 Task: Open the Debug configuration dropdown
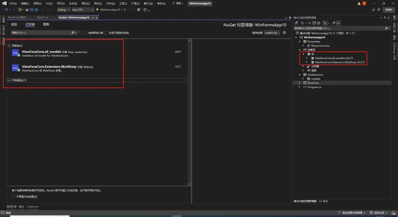click(x=63, y=10)
